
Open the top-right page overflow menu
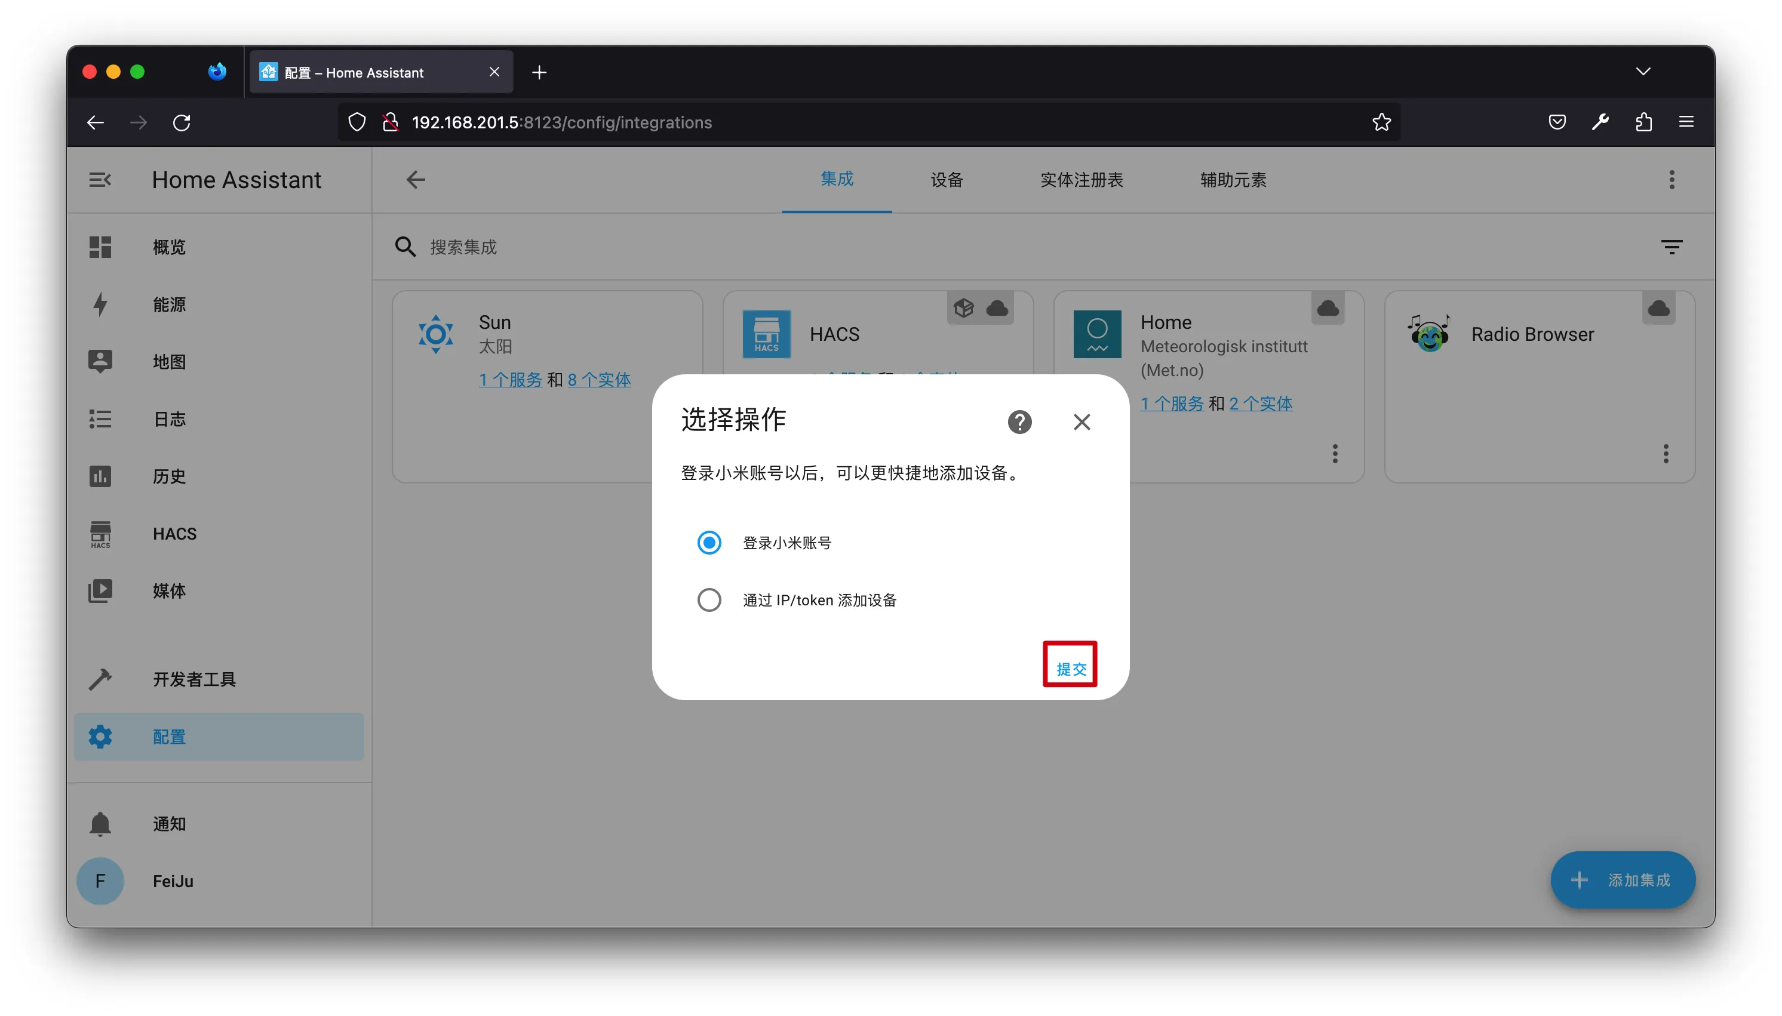coord(1671,180)
